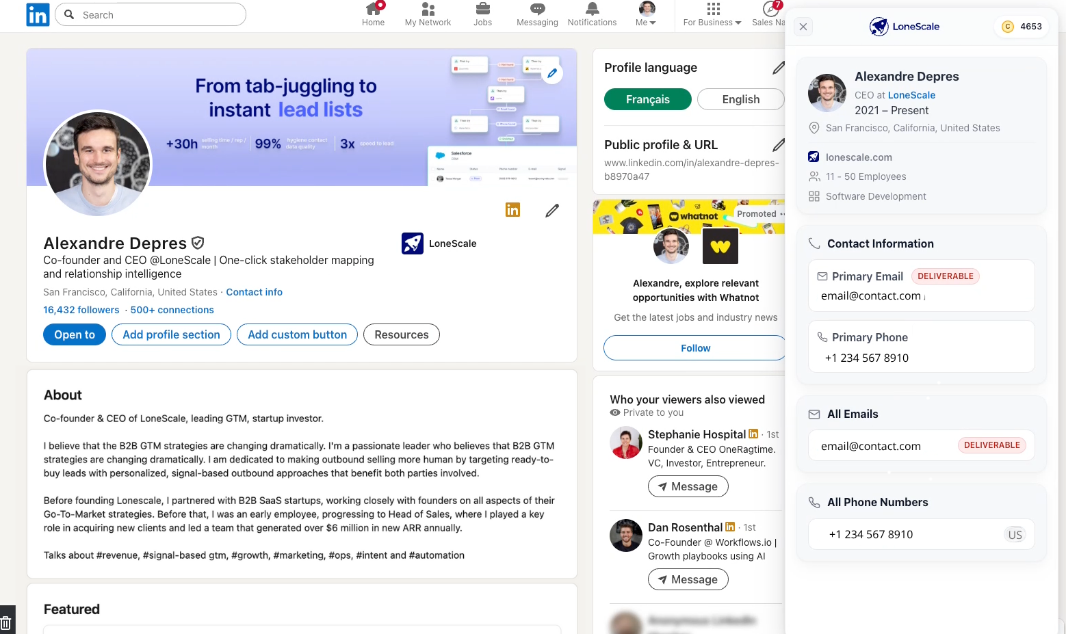Open the Jobs briefcase icon
Screen dimensions: 1066x634
coord(482,14)
